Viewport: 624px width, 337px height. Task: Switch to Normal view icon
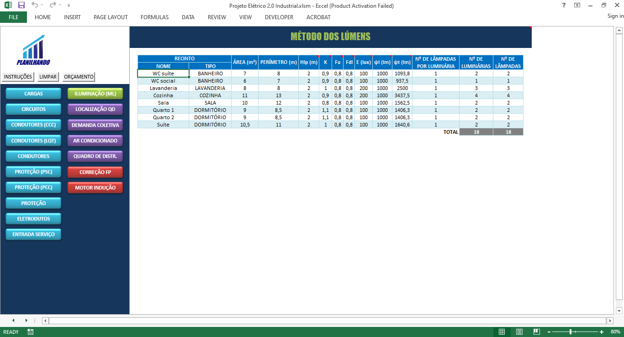pos(502,332)
